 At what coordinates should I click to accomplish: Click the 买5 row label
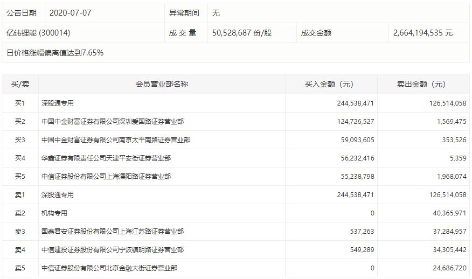(20, 177)
